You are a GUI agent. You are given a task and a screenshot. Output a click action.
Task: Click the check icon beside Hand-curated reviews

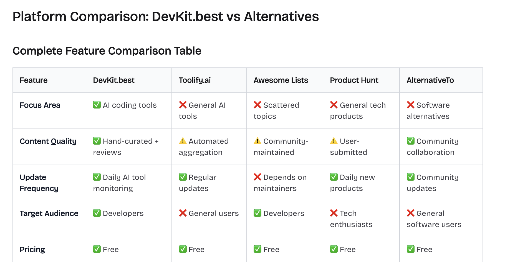pos(97,141)
